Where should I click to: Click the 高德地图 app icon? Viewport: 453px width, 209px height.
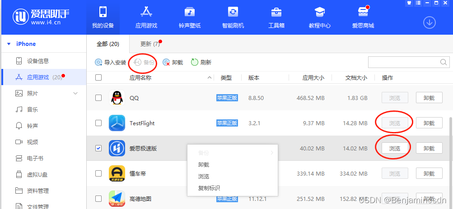pos(117,199)
